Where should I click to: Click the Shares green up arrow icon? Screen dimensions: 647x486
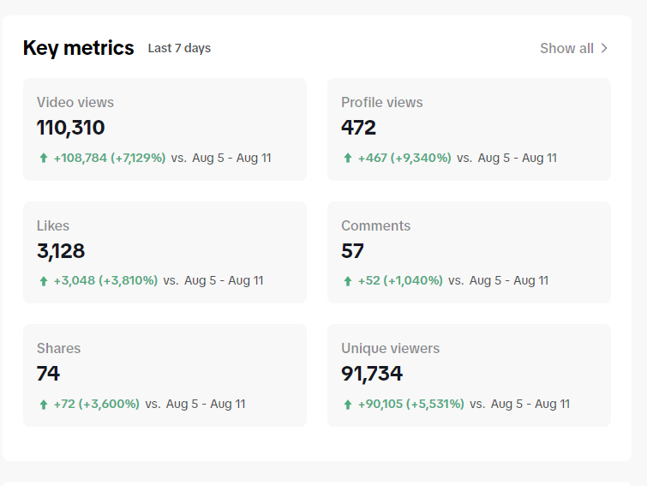[44, 405]
